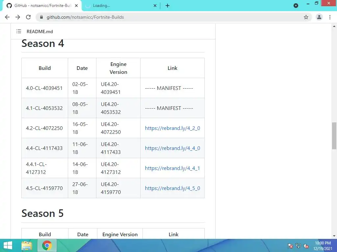Open the rebrand.ly/4_4_1 link
Viewport: 337px width, 252px height.
click(x=172, y=168)
